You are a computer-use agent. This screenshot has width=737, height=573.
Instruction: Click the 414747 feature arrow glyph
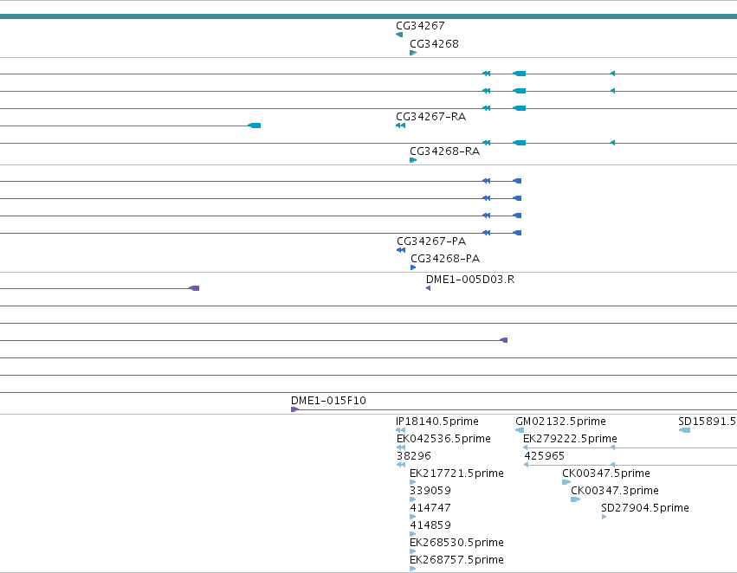coord(413,517)
